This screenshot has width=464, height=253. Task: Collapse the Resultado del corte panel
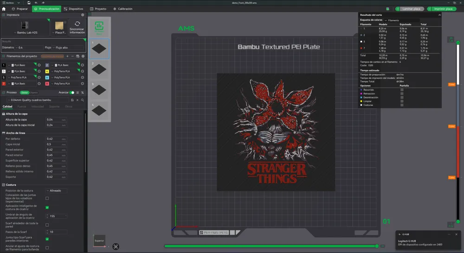pyautogui.click(x=439, y=15)
